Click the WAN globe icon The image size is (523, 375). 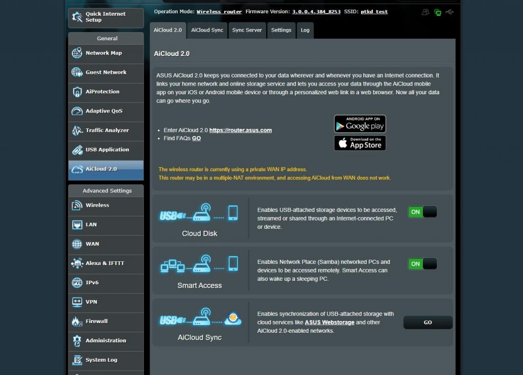[77, 244]
